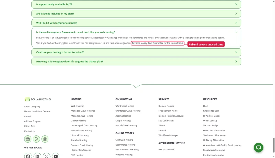Open WordPress Hosting link
The image size is (275, 158).
[125, 106]
